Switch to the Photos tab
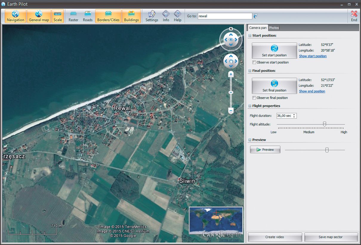 click(274, 28)
